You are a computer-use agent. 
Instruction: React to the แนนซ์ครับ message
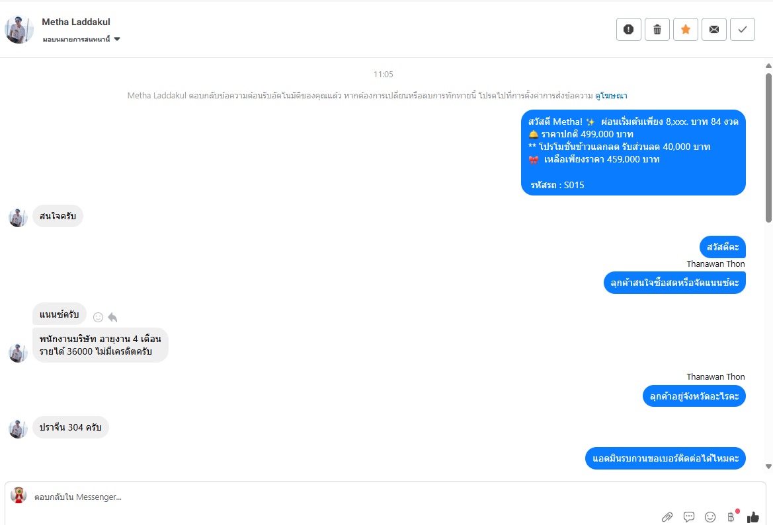click(x=98, y=317)
